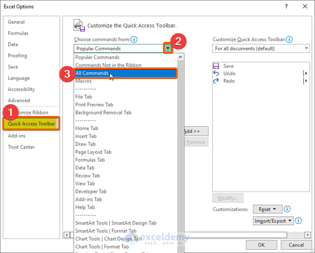315x253 pixels.
Task: Click the Help question mark in title bar
Action: click(286, 6)
